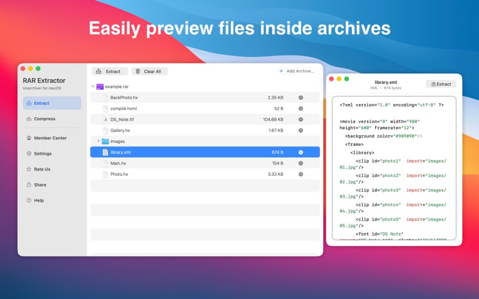Collapse the example.rar archive tree
Viewport: 479px width, 299px height.
coord(93,86)
